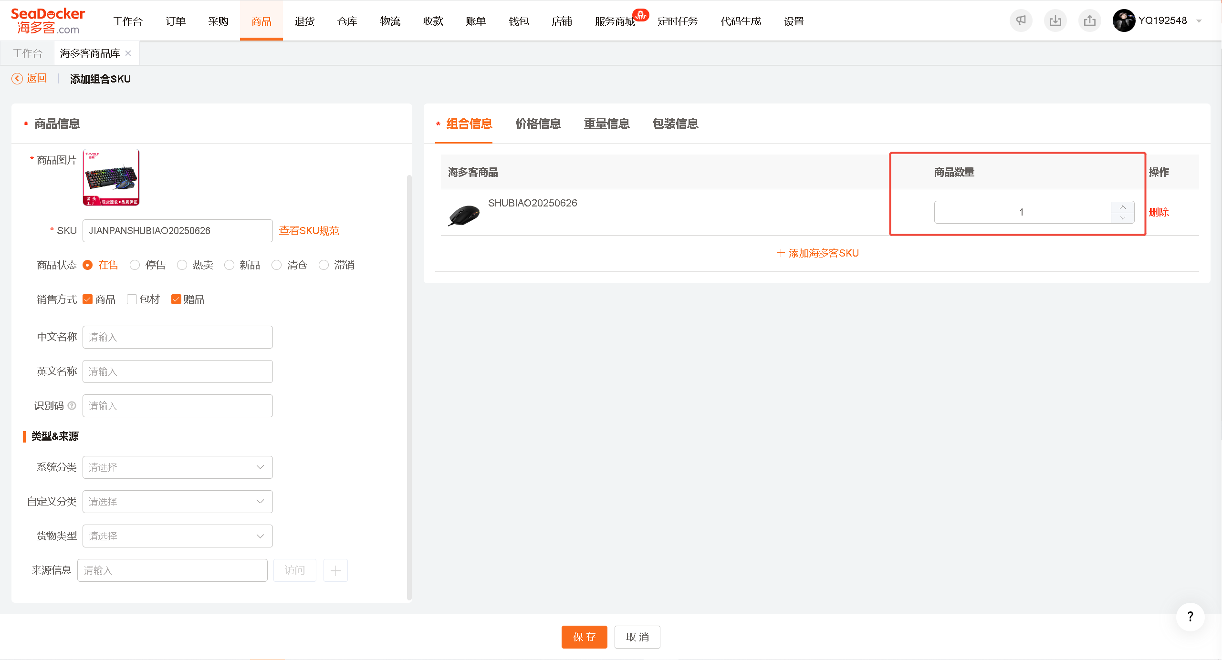Image resolution: width=1222 pixels, height=660 pixels.
Task: Open the 查看SKU规范 link
Action: [309, 231]
